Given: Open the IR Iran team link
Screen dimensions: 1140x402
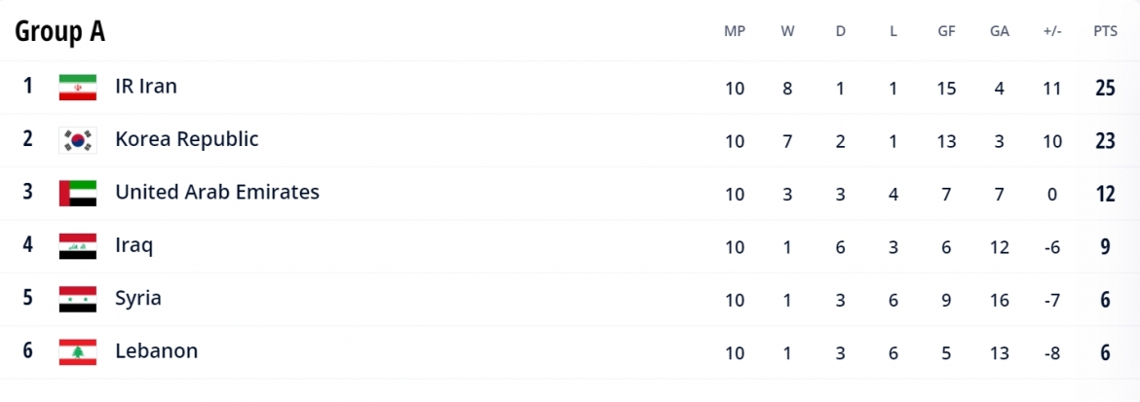Looking at the screenshot, I should [x=146, y=87].
